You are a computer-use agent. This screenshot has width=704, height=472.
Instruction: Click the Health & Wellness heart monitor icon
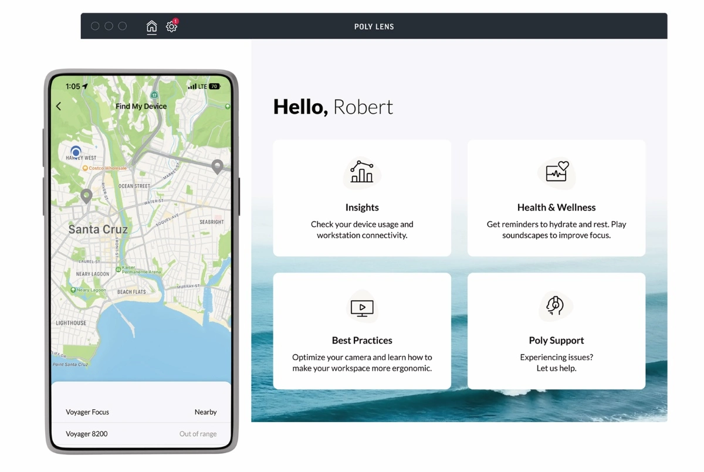(557, 172)
